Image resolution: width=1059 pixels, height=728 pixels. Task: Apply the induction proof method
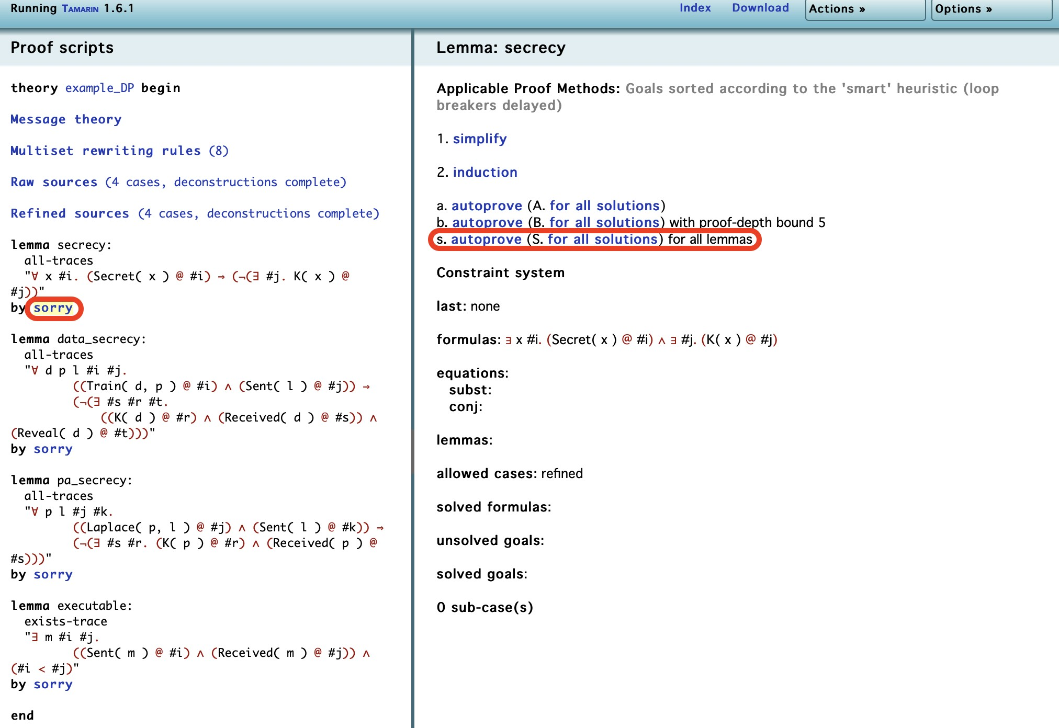485,172
